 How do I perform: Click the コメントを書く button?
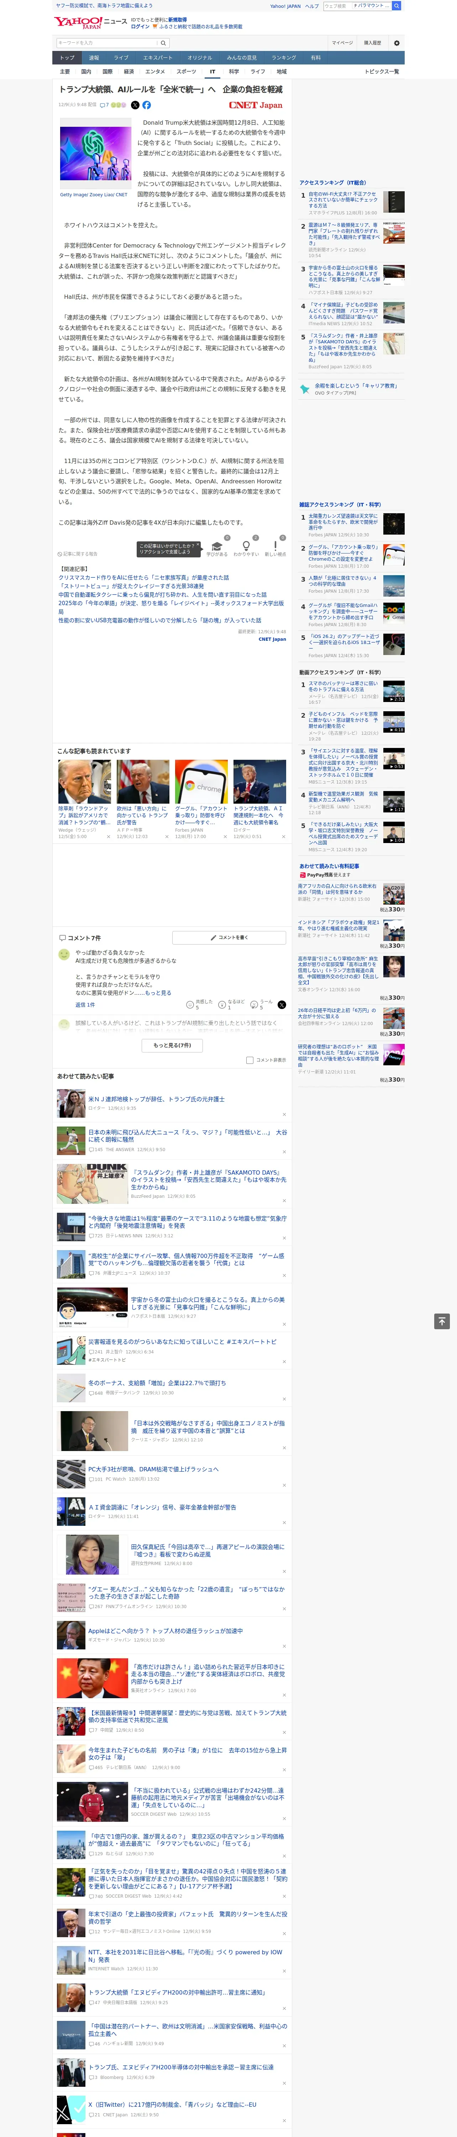coord(229,937)
